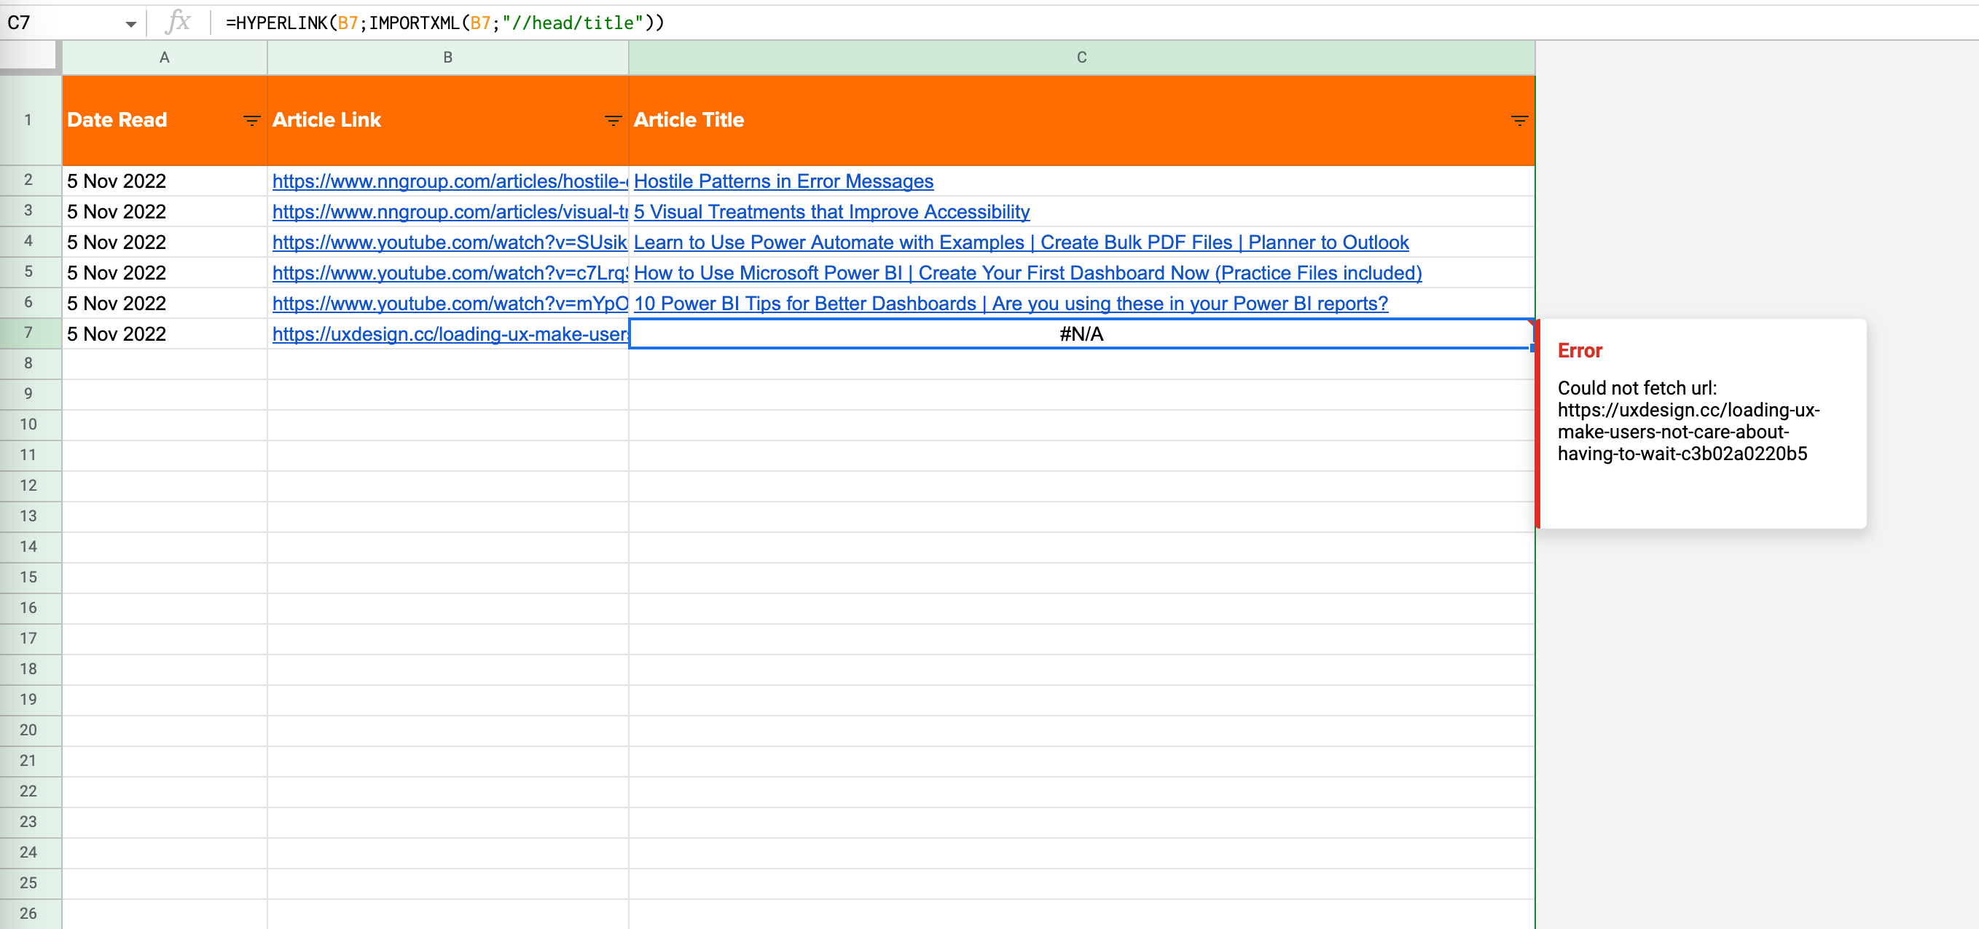
Task: Select column C header
Action: click(1081, 58)
